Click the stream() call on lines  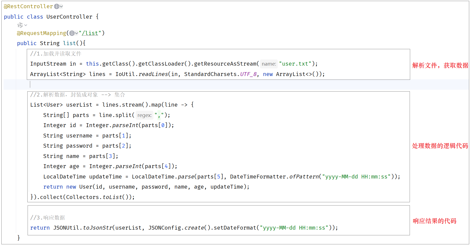point(135,105)
